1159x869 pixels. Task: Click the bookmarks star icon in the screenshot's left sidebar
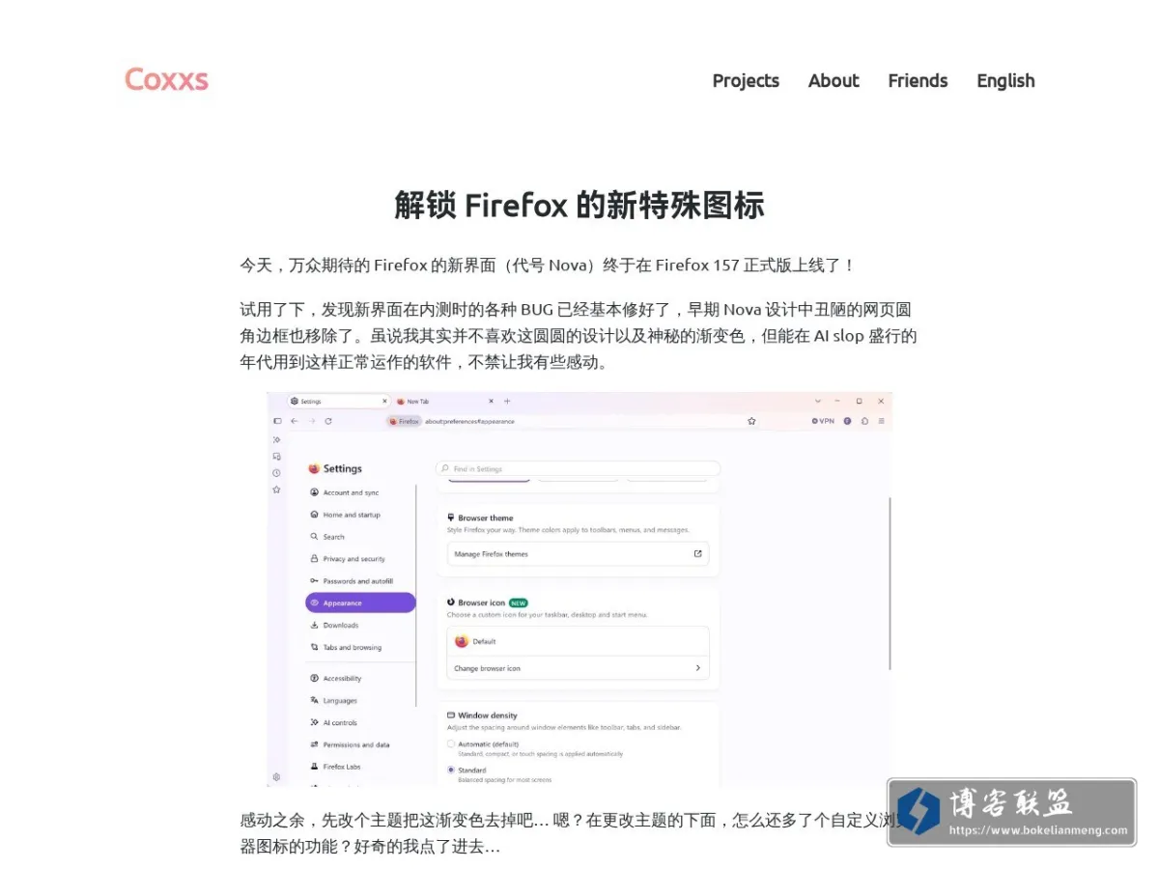click(276, 490)
